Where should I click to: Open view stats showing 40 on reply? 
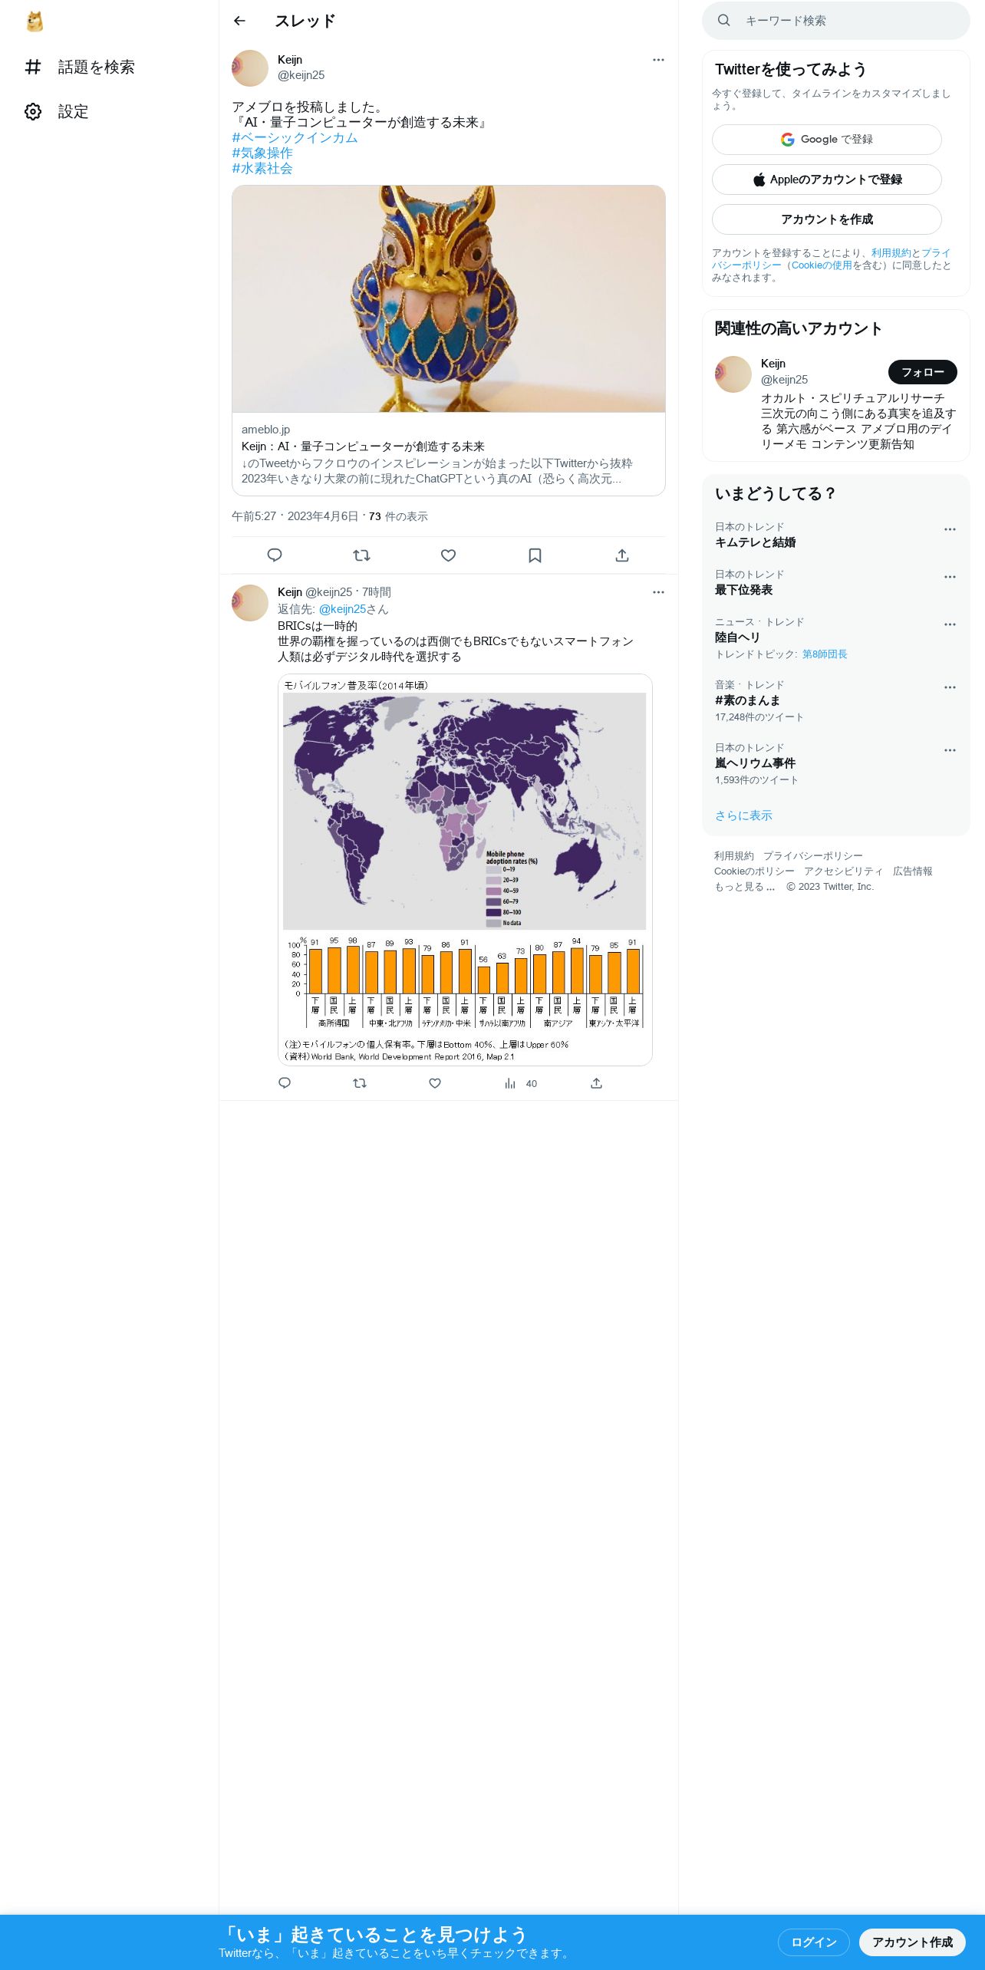[521, 1083]
